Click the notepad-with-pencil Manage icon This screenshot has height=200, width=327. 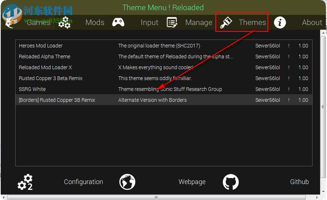tap(172, 22)
